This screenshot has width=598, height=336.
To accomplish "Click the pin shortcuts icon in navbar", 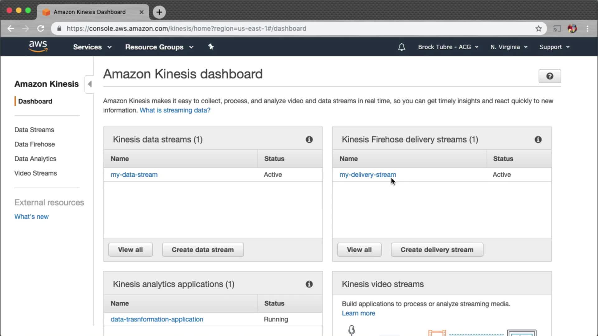I will 211,47.
